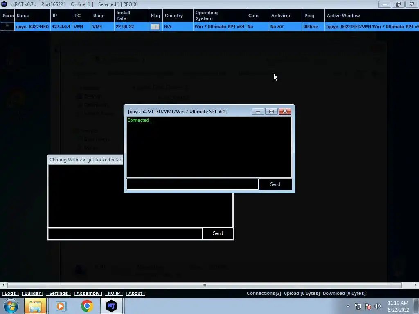Click the 'No AV' antivirus cell
This screenshot has width=419, height=314.
click(x=285, y=27)
